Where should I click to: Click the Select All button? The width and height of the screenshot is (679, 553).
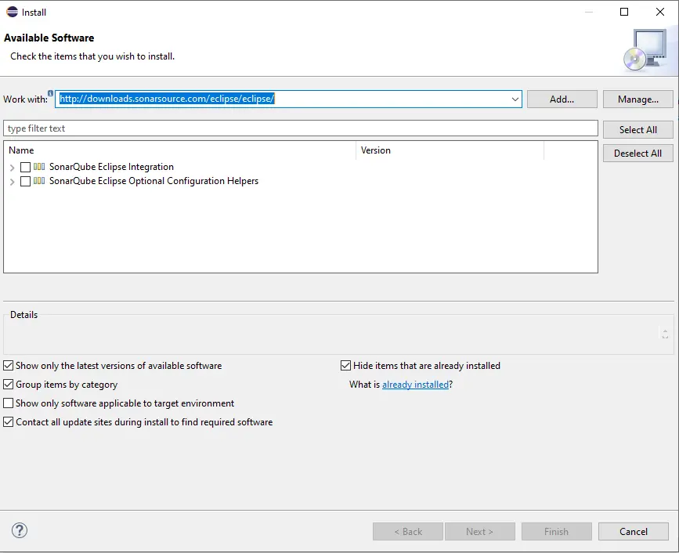pos(637,129)
